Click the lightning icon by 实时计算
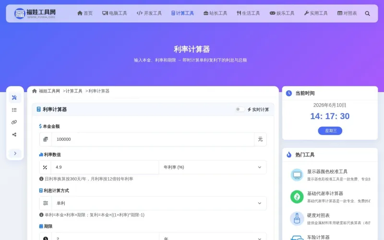Screen dimensions: 384x240 tap(249, 109)
